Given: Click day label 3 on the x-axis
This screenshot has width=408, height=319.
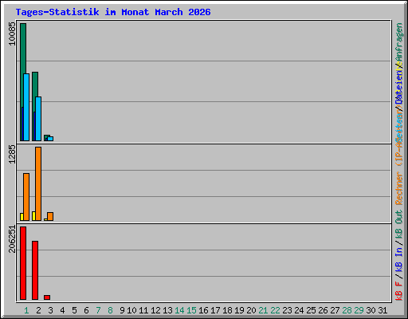Looking at the screenshot, I should tap(50, 310).
